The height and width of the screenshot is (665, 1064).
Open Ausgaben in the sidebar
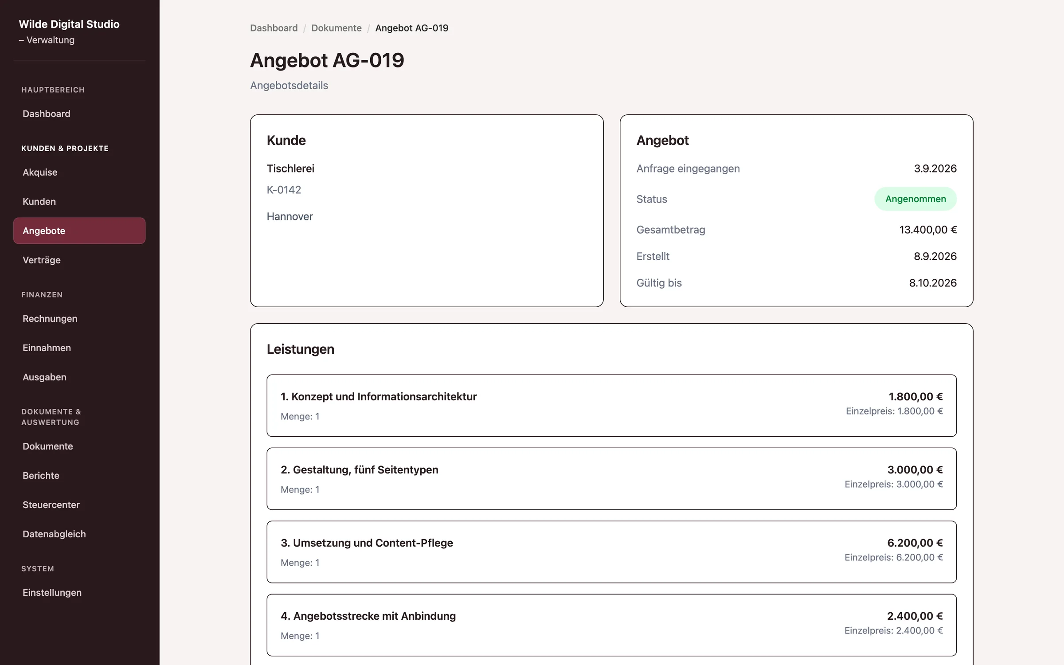[x=79, y=377]
